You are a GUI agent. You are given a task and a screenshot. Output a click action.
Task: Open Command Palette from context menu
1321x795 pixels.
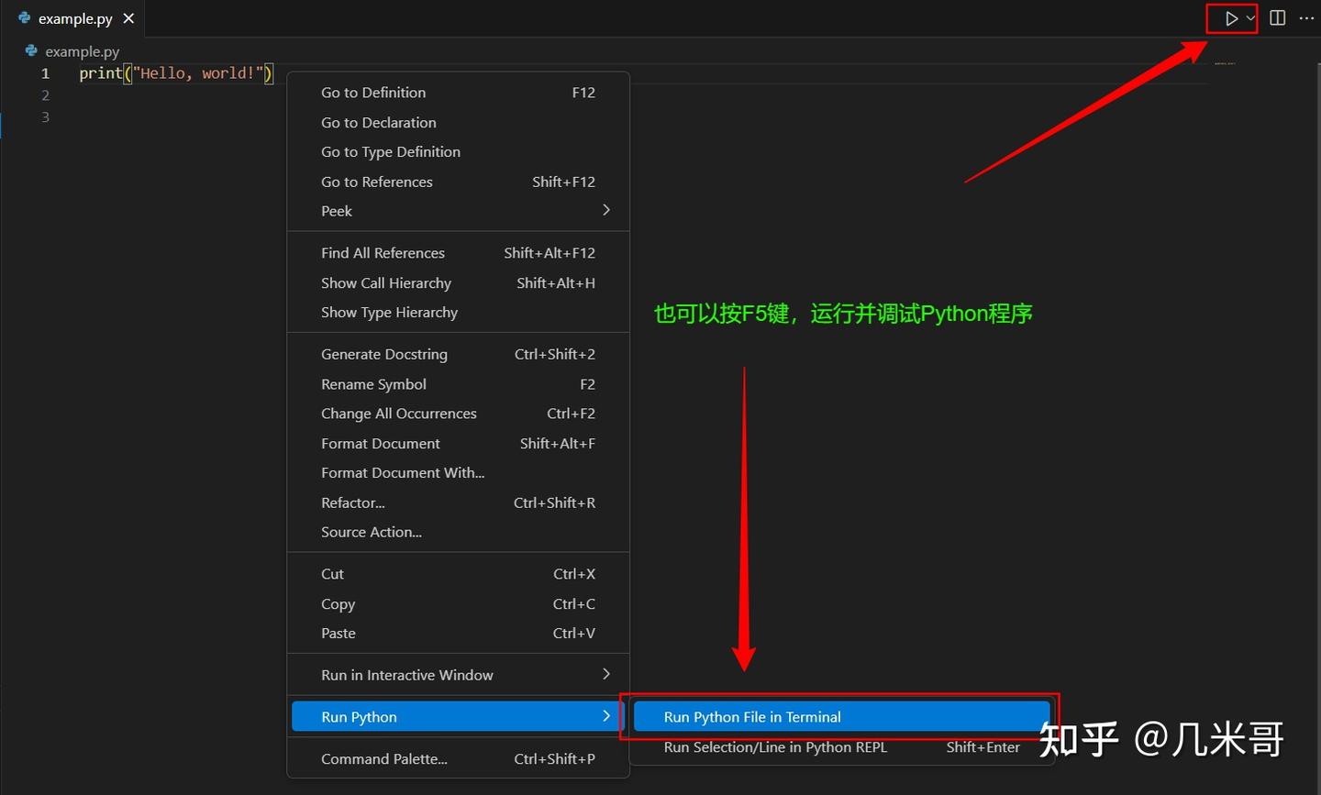[459, 759]
